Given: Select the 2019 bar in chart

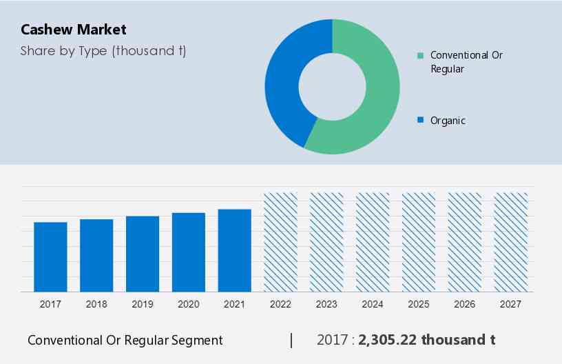Looking at the screenshot, I should (143, 254).
